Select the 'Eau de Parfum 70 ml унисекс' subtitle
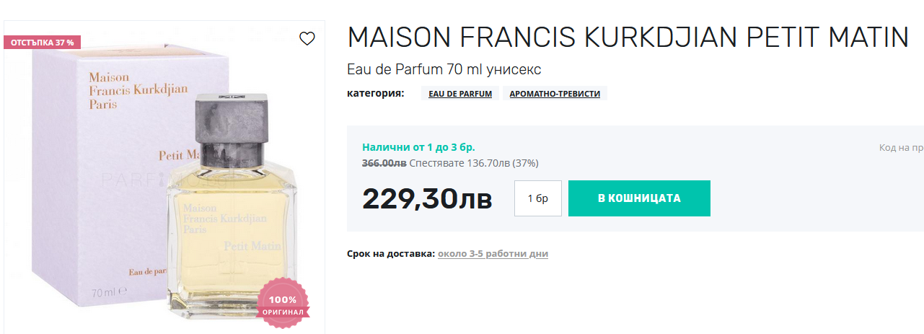 pos(444,70)
